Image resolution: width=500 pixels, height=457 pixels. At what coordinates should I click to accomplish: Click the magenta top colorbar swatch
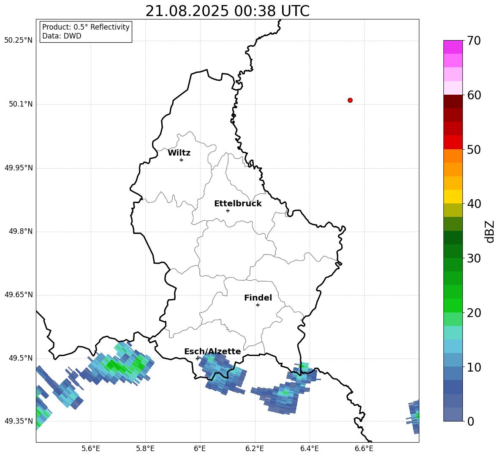453,47
